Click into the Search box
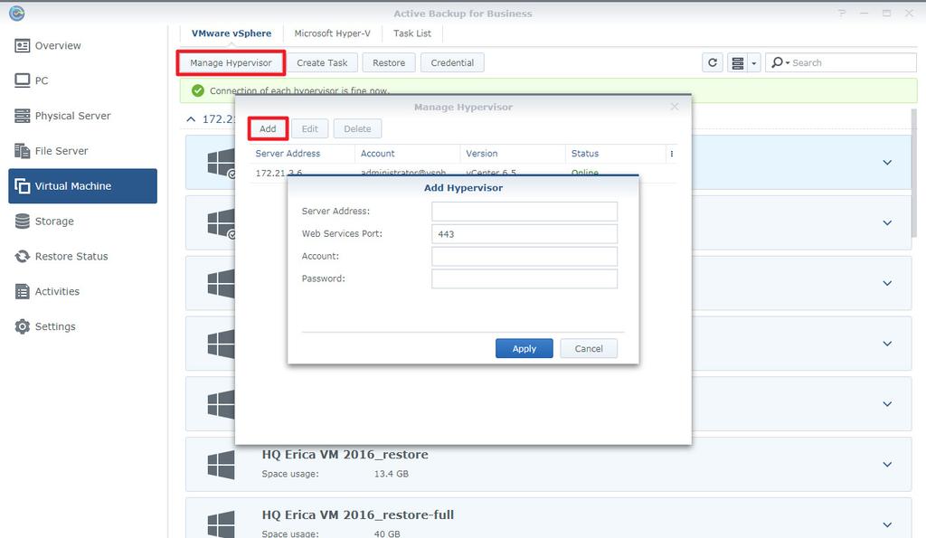The height and width of the screenshot is (538, 926). pos(852,62)
